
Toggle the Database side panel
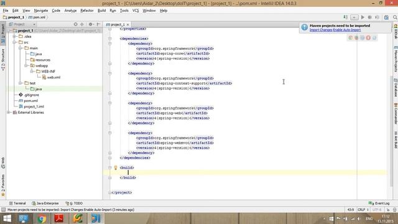click(x=396, y=88)
